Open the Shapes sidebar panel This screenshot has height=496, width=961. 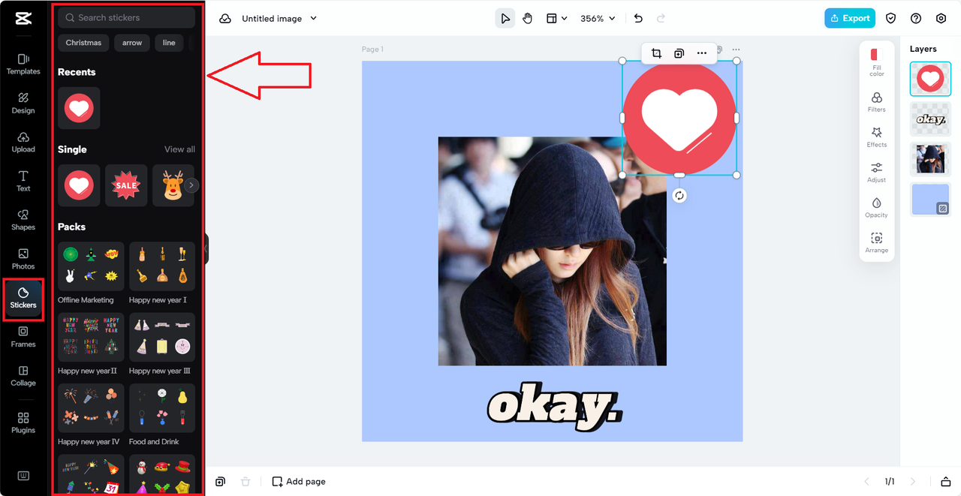click(23, 220)
